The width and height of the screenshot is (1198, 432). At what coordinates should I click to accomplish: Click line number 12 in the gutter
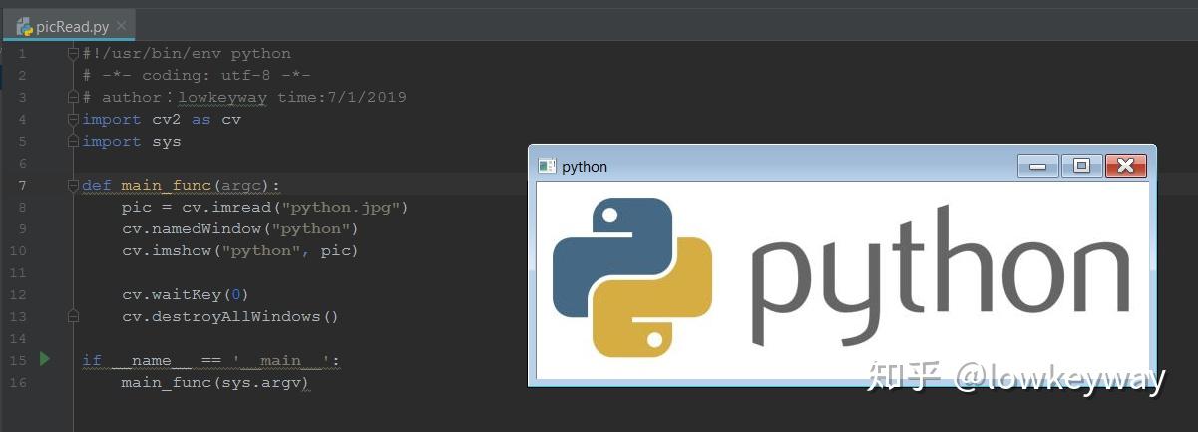tap(22, 295)
